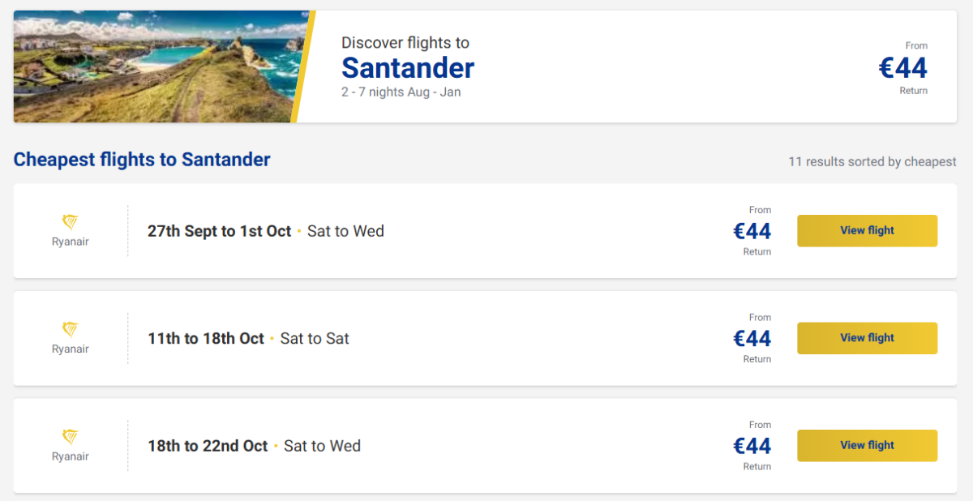
Task: Select the 18th to 22nd Oct dates
Action: (x=208, y=446)
